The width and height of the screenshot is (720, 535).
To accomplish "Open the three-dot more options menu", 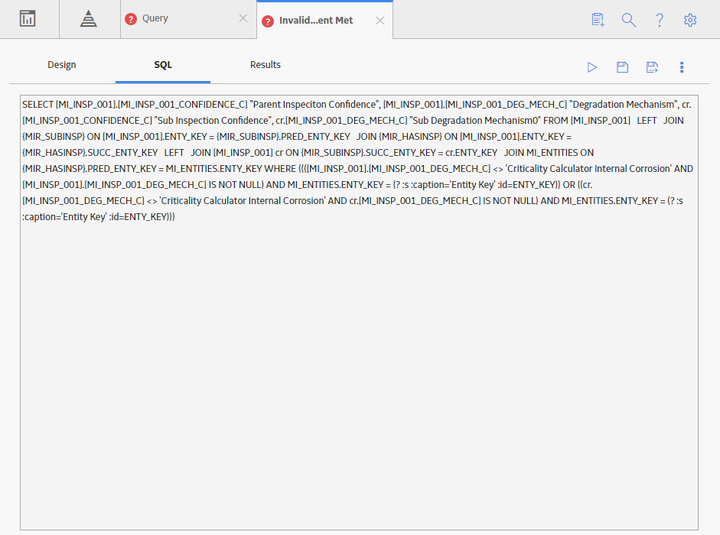I will pos(682,67).
